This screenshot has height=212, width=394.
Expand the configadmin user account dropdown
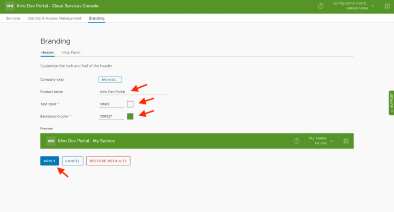click(353, 6)
